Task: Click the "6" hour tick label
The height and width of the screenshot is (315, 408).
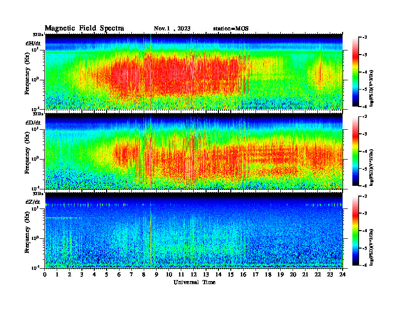Action: click(119, 274)
